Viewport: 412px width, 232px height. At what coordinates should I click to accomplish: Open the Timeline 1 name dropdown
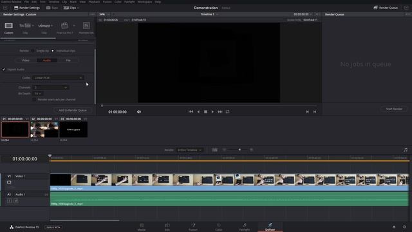pyautogui.click(x=209, y=14)
